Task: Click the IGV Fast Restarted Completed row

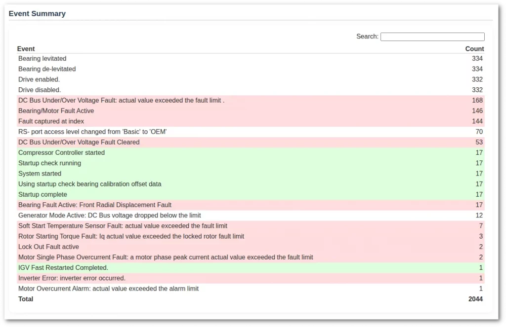Action: coord(63,268)
